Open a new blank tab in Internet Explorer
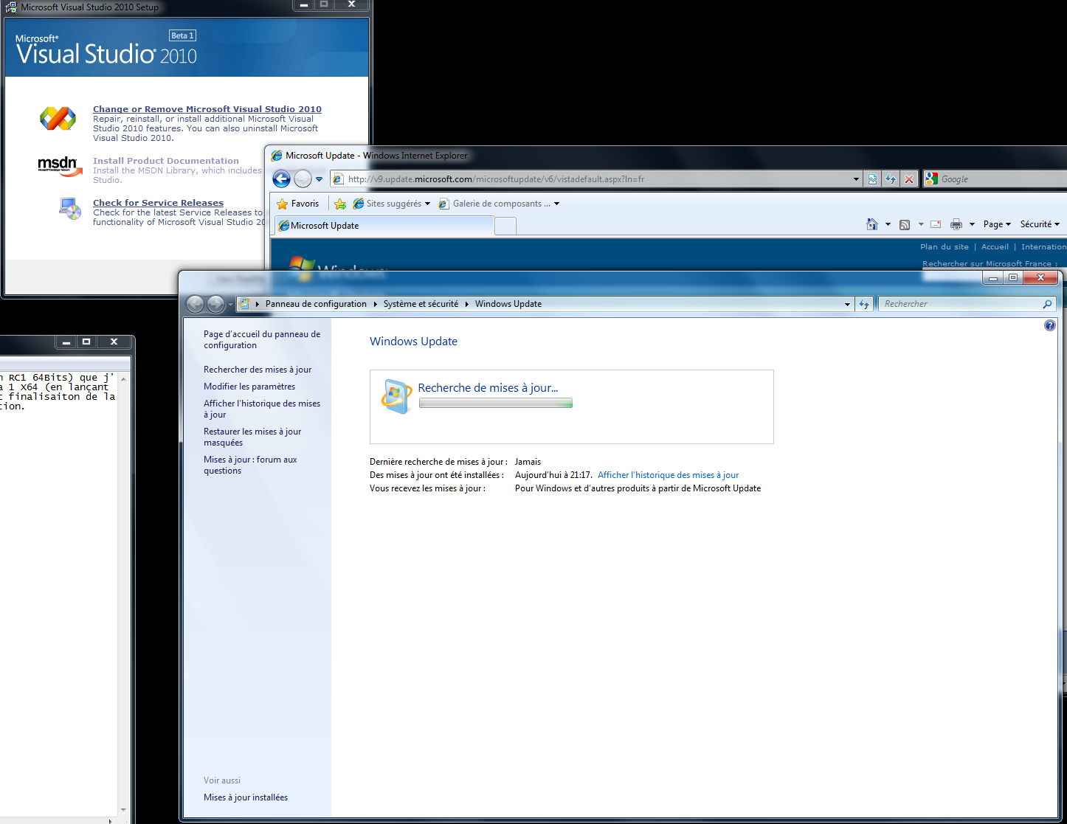1067x824 pixels. coord(505,226)
